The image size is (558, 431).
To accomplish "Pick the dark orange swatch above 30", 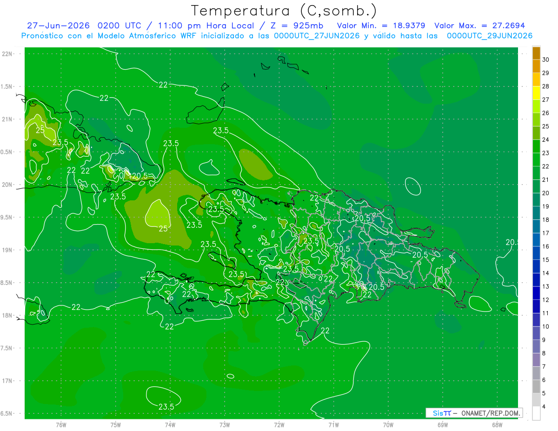I will [537, 53].
